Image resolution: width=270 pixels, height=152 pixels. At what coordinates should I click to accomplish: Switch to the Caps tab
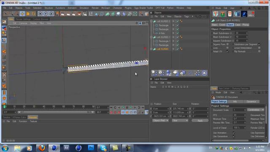pyautogui.click(x=238, y=25)
